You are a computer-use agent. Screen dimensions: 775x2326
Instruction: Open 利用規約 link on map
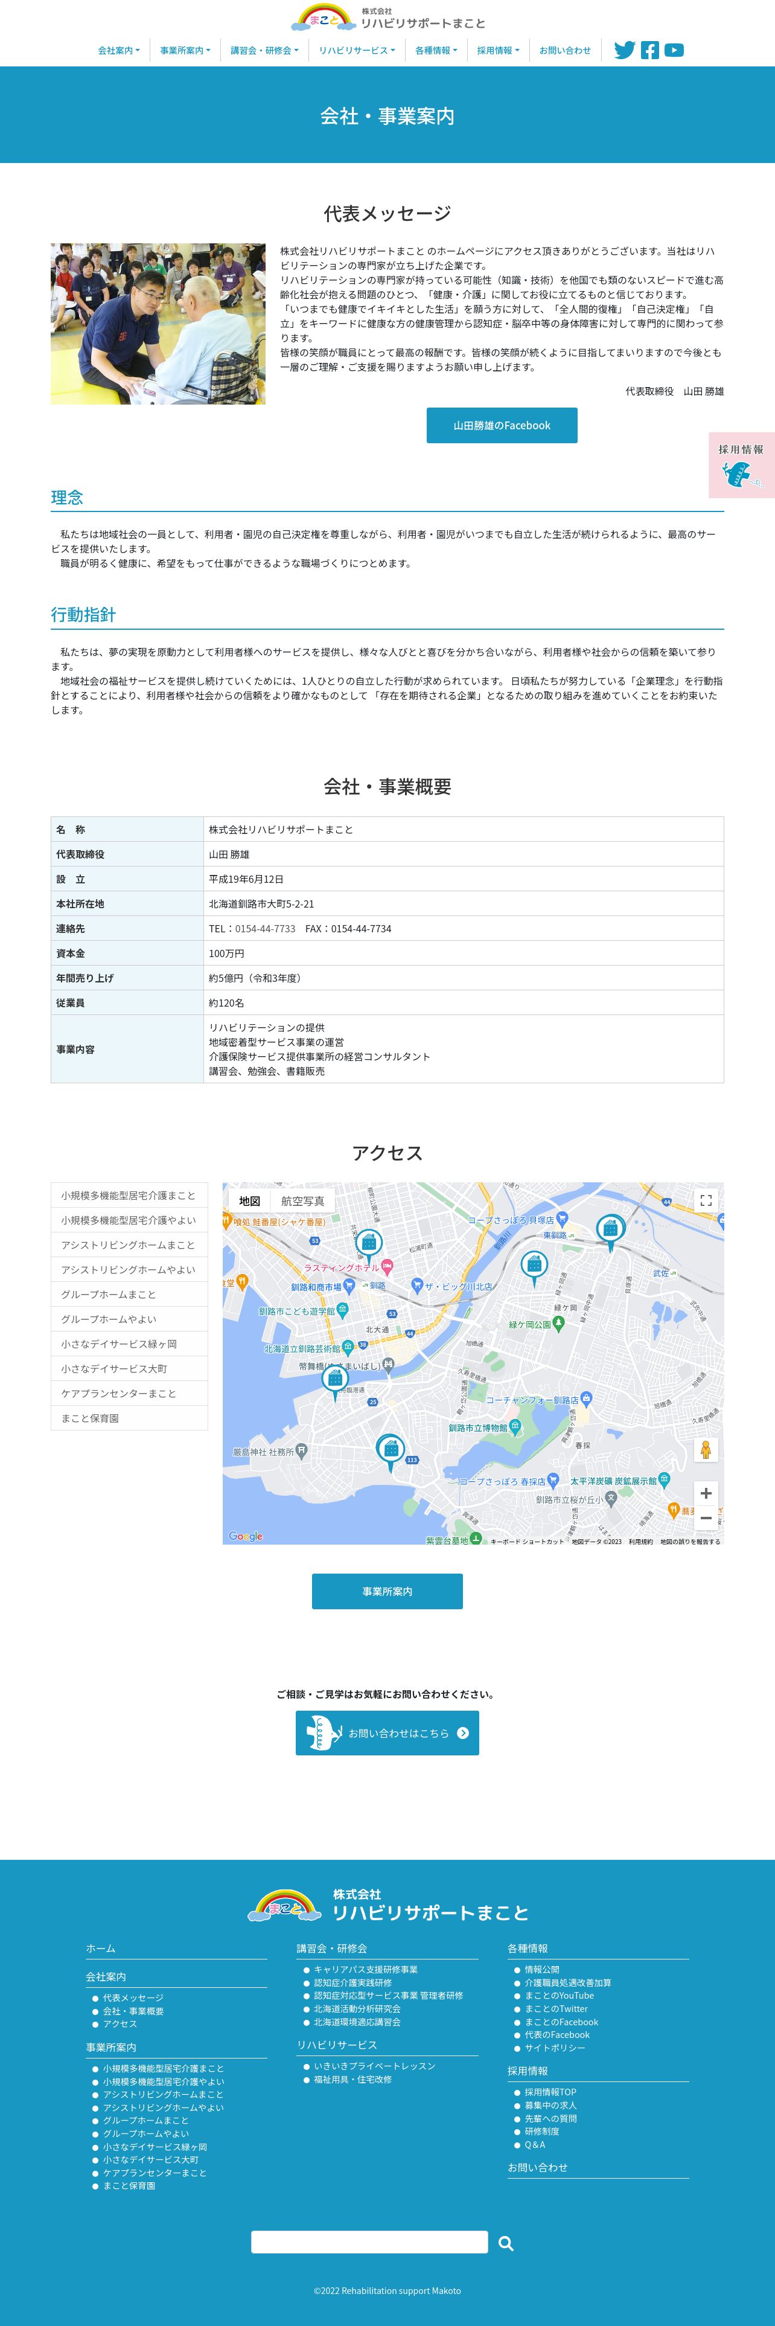click(640, 1542)
